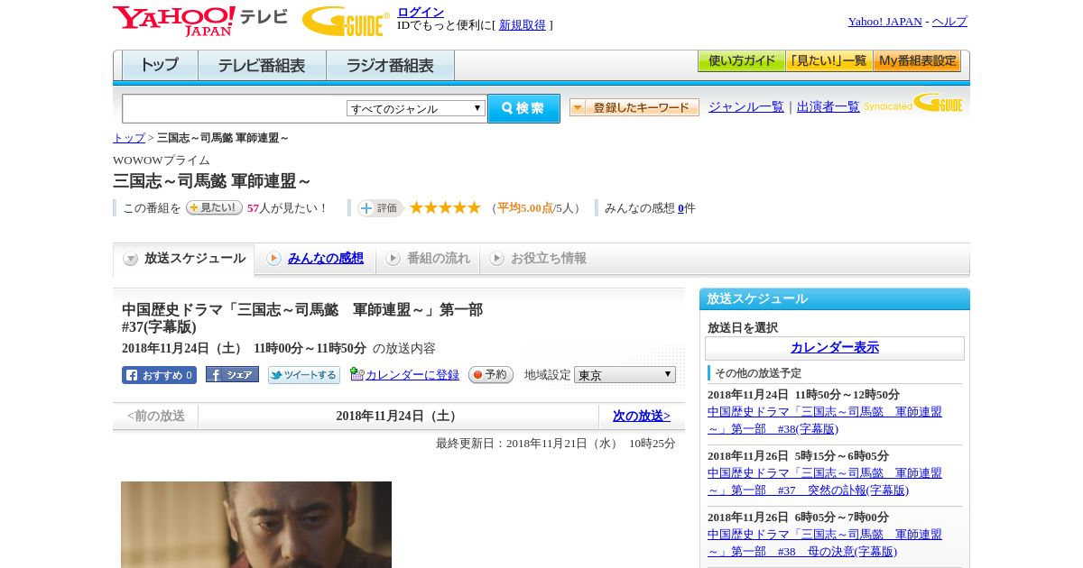Open the 使い方ガイド button
Viewport: 1083px width, 568px height.
pyautogui.click(x=741, y=61)
